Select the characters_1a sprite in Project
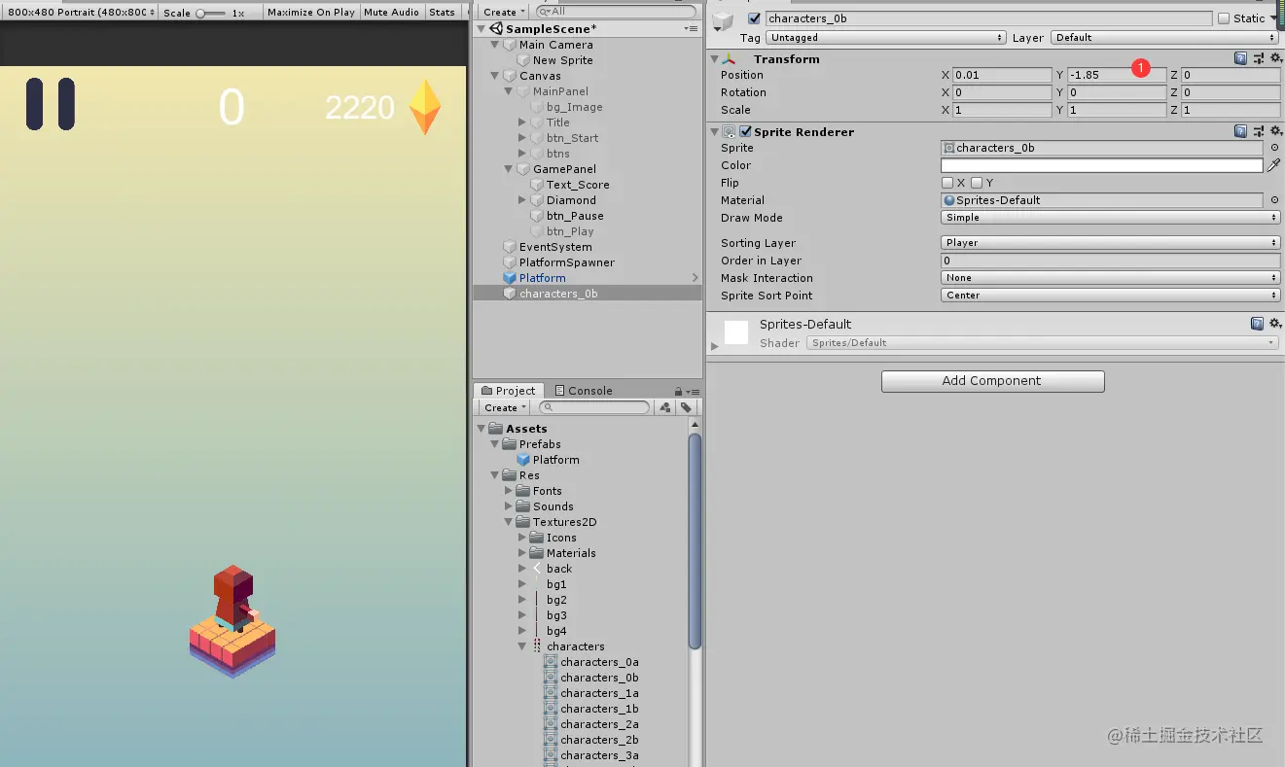The image size is (1285, 767). click(599, 693)
